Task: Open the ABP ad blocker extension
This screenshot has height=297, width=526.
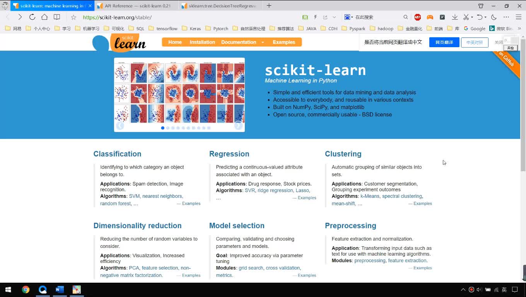Action: (x=418, y=17)
